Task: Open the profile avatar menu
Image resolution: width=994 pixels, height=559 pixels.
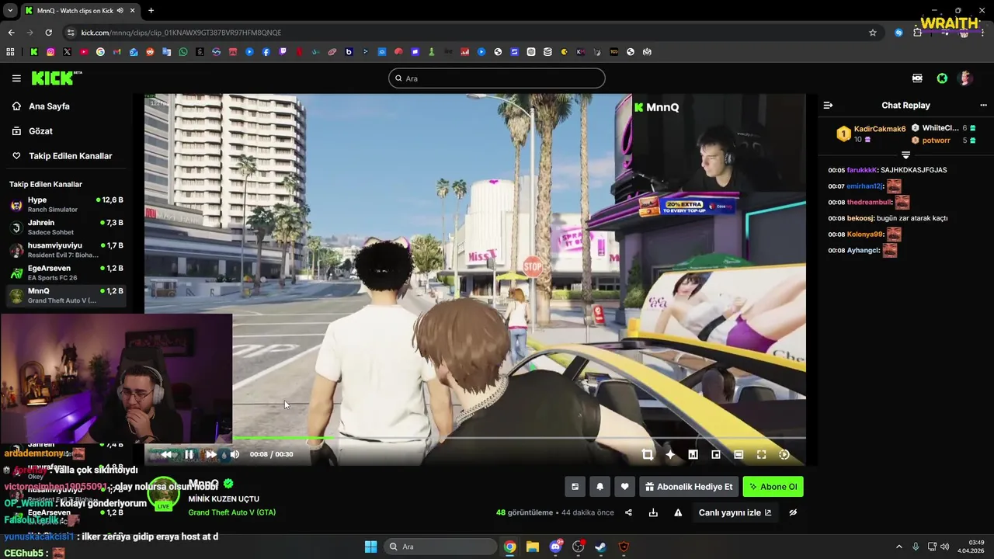Action: pos(965,78)
